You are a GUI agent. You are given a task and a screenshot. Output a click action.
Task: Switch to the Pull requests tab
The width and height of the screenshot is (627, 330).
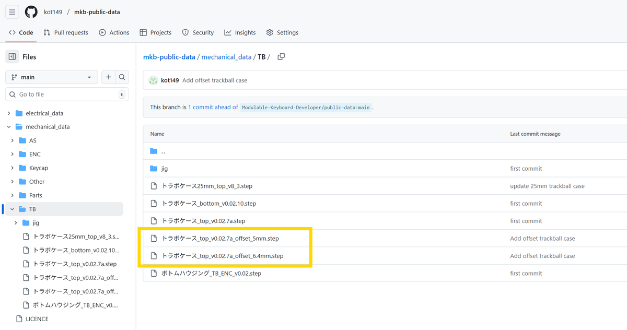click(66, 32)
